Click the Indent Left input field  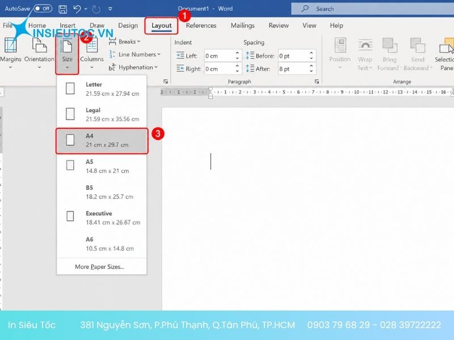click(x=218, y=56)
